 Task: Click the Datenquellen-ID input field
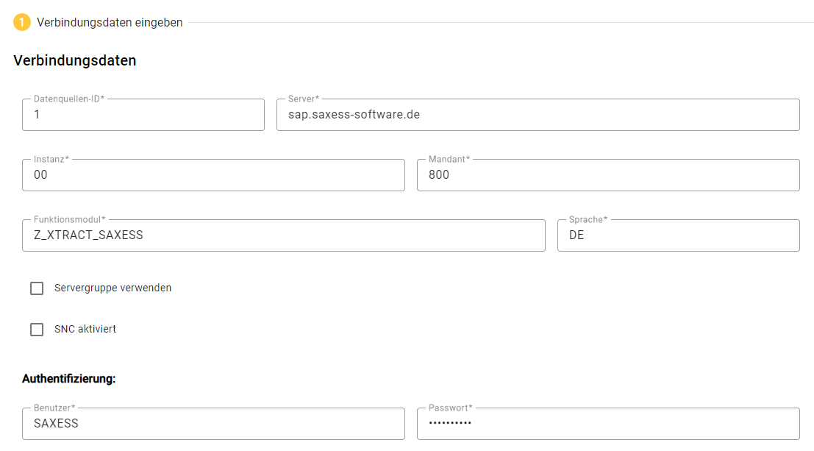tap(143, 116)
